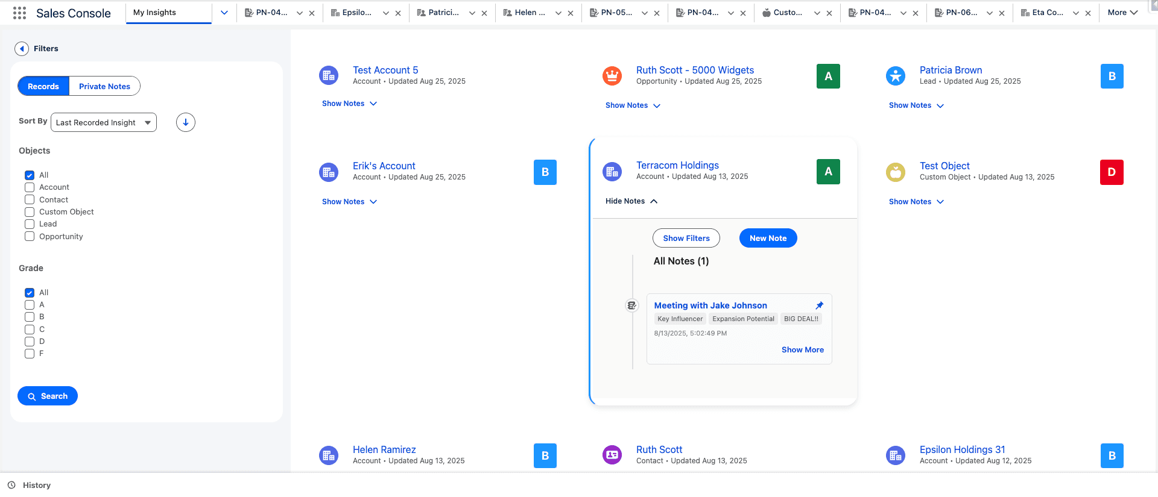The image size is (1158, 497).
Task: Click the red D grade badge
Action: pos(1112,172)
